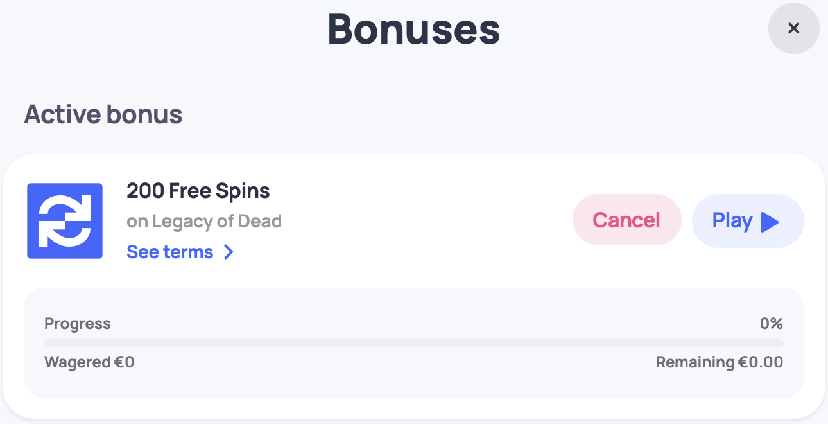828x424 pixels.
Task: Click the €0.00 remaining amount value
Action: click(x=761, y=362)
